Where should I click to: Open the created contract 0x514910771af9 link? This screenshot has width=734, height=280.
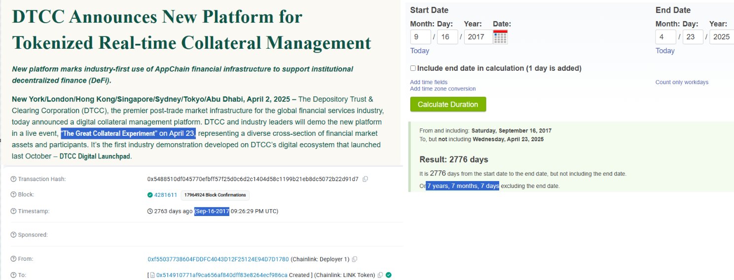point(222,275)
